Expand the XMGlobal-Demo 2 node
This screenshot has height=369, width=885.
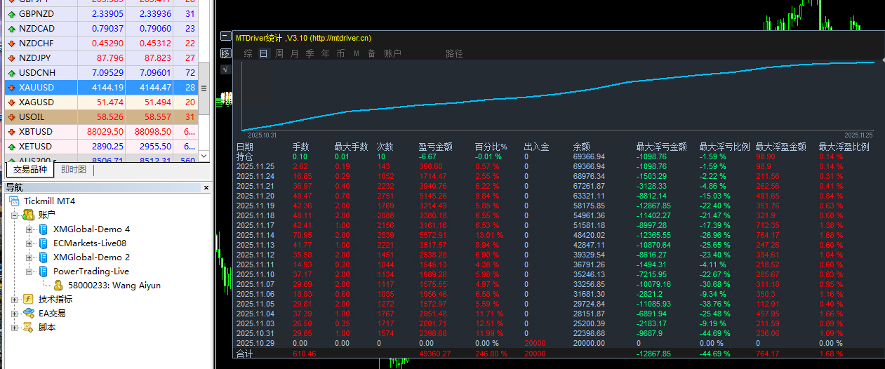pyautogui.click(x=29, y=257)
